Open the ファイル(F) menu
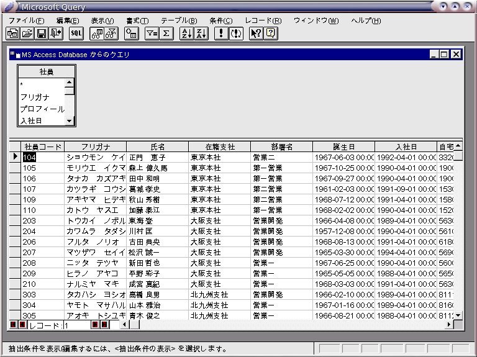The height and width of the screenshot is (357, 477). [27, 20]
